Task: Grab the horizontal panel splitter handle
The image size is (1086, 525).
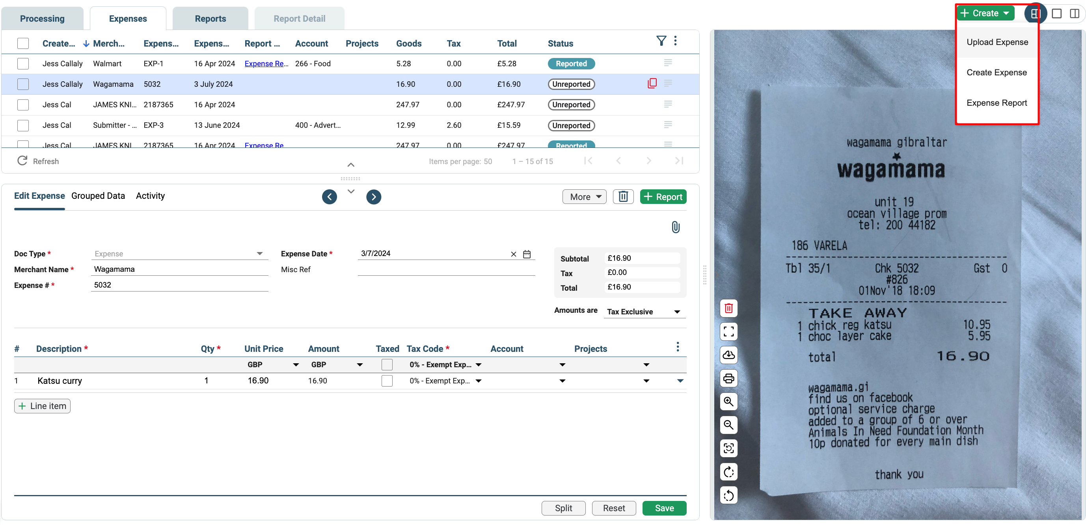Action: coord(350,178)
